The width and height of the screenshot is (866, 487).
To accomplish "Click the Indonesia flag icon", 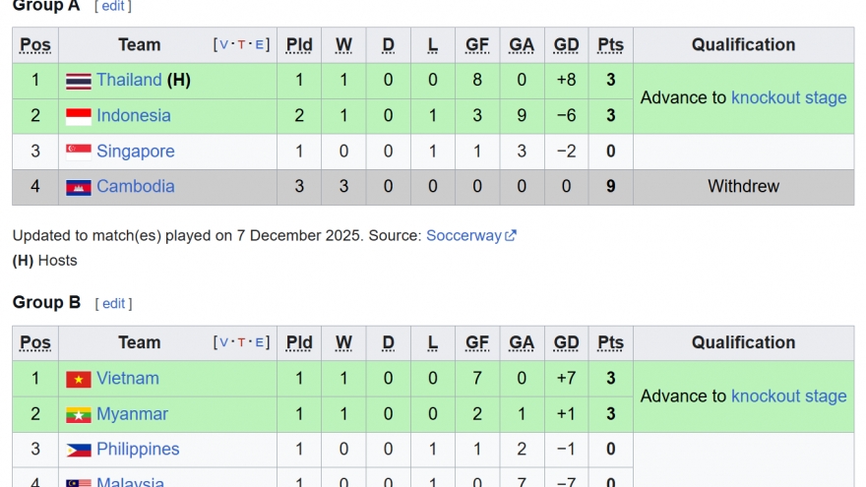I will (x=79, y=116).
